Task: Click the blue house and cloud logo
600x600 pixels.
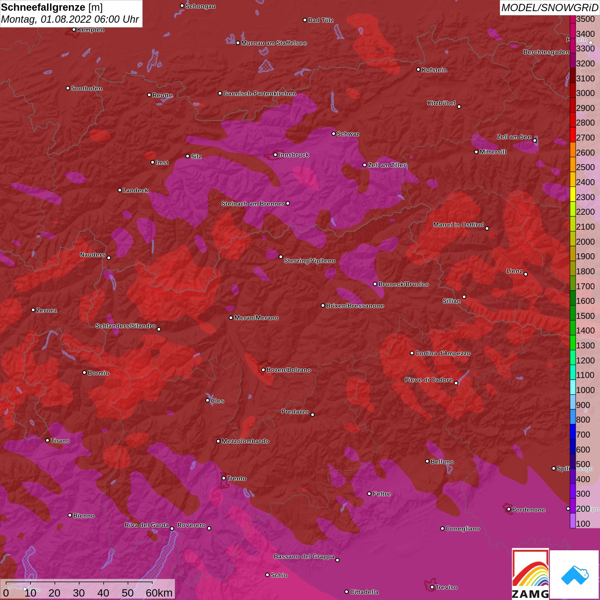Action: 575,575
